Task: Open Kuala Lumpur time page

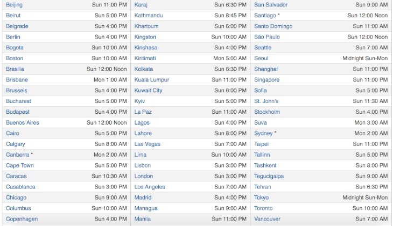Action: tap(152, 80)
